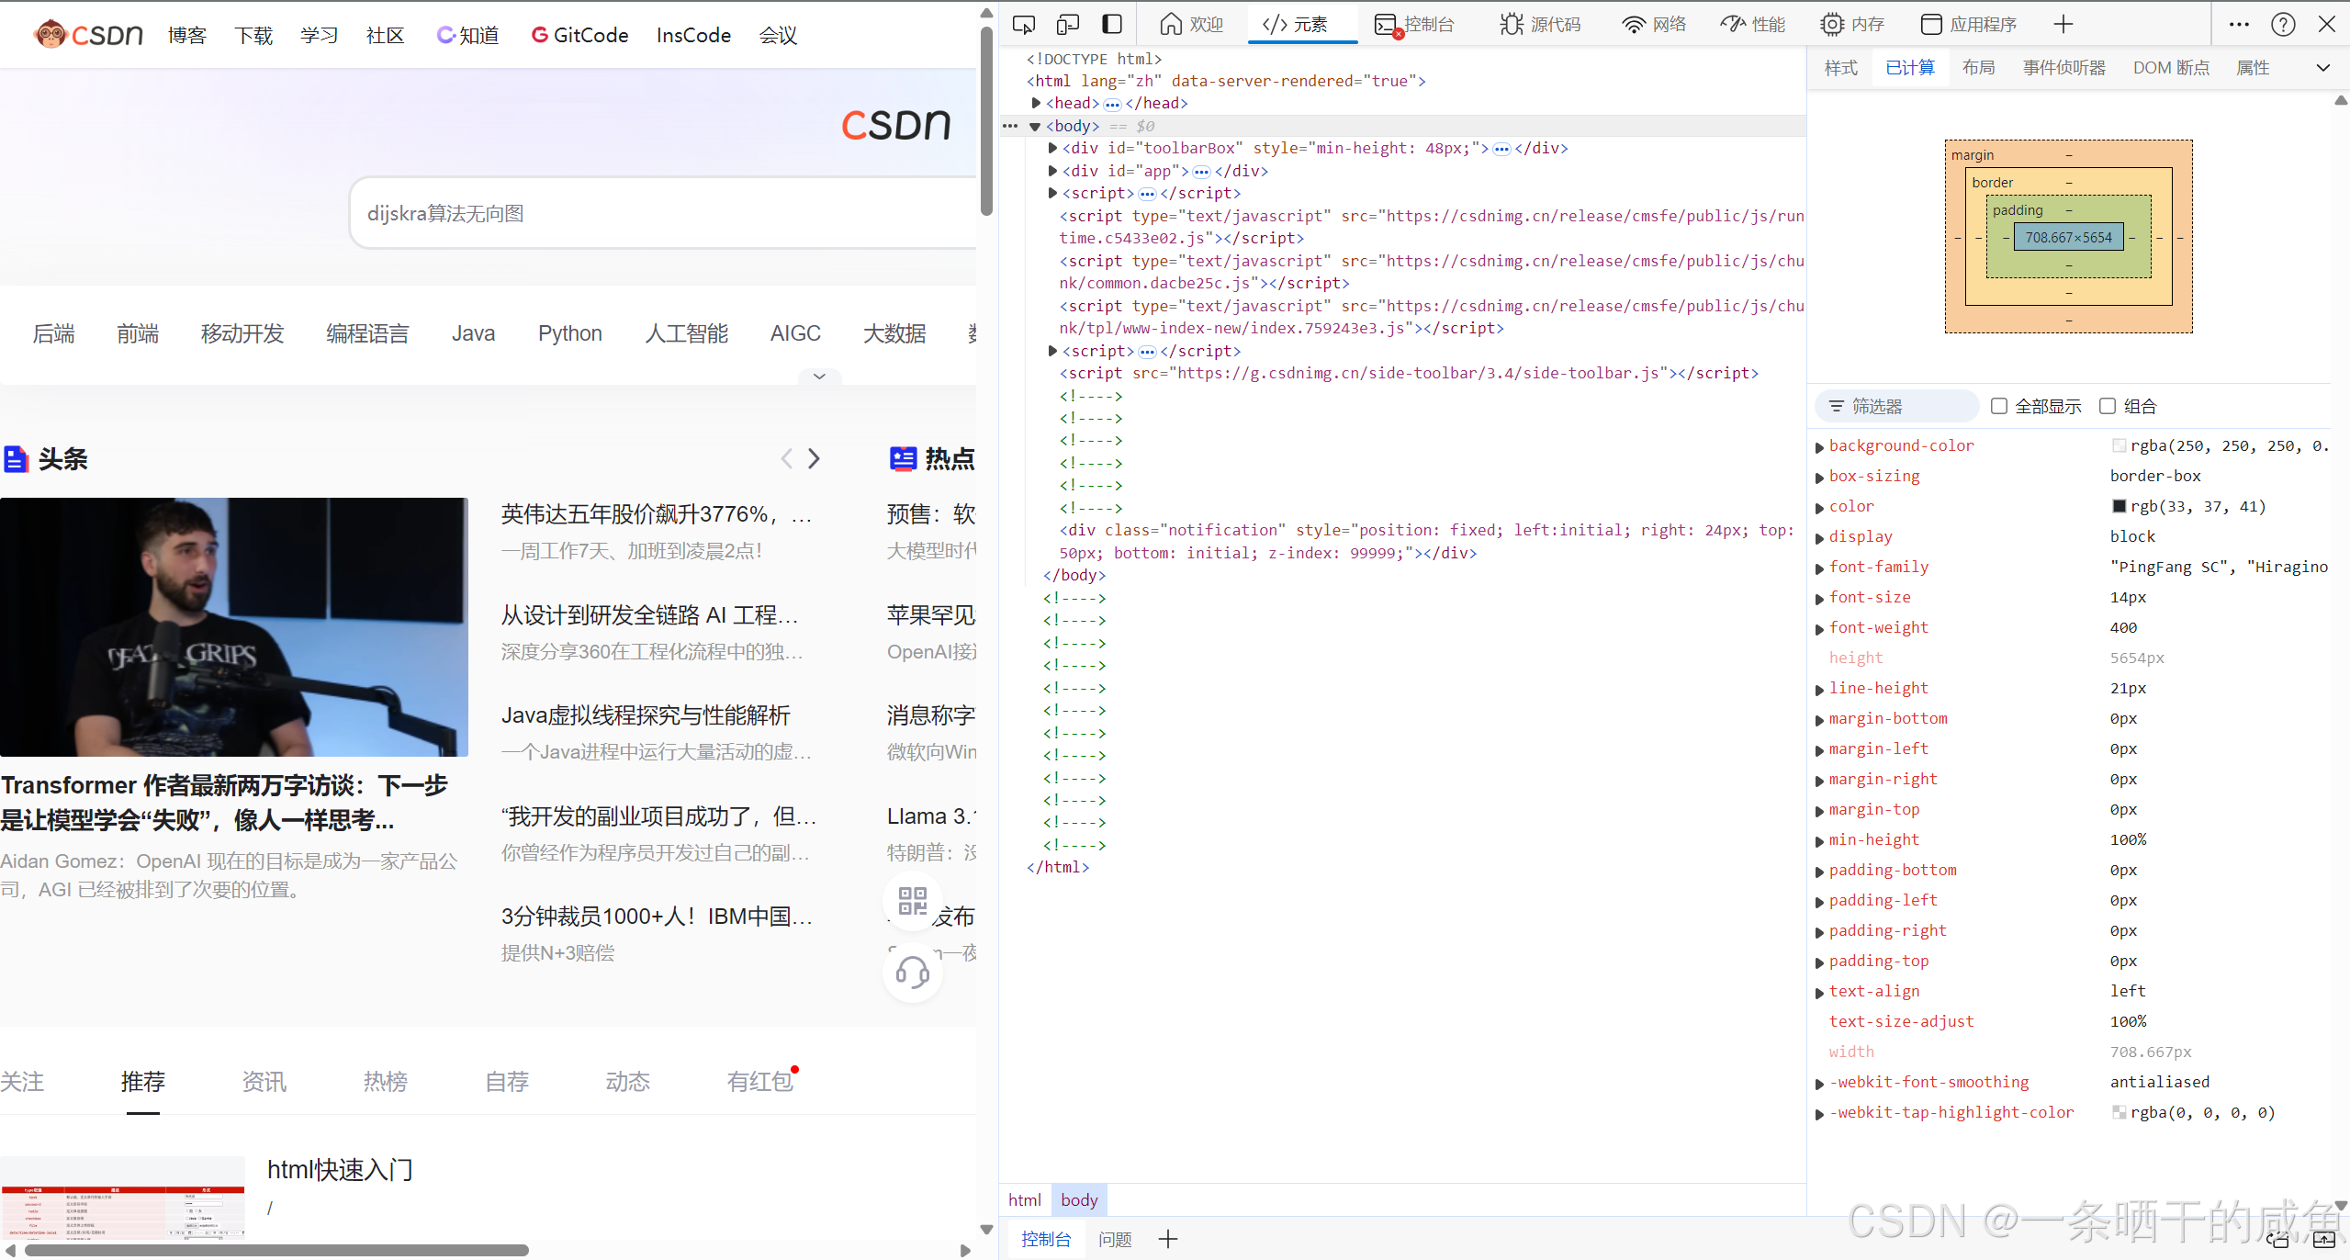Expand category list chevron below navigation
The width and height of the screenshot is (2350, 1260).
pyautogui.click(x=819, y=377)
